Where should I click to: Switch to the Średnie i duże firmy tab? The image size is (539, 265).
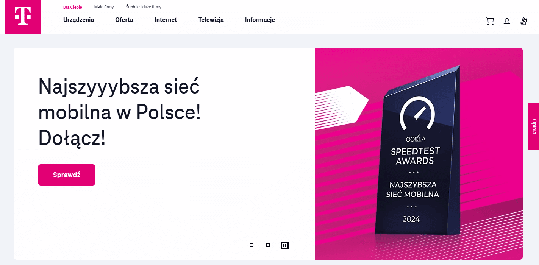[x=143, y=7]
